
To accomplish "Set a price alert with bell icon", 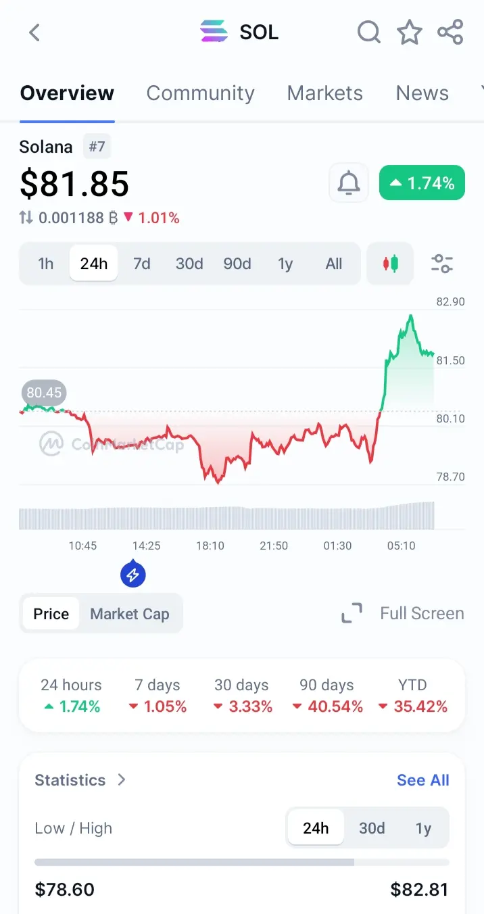I will pyautogui.click(x=349, y=183).
